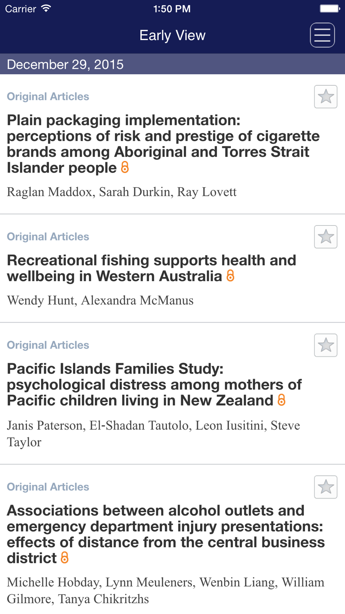Screen dimensions: 345x614
Task: Tap Original Articles label above fishing article
Action: coord(48,237)
